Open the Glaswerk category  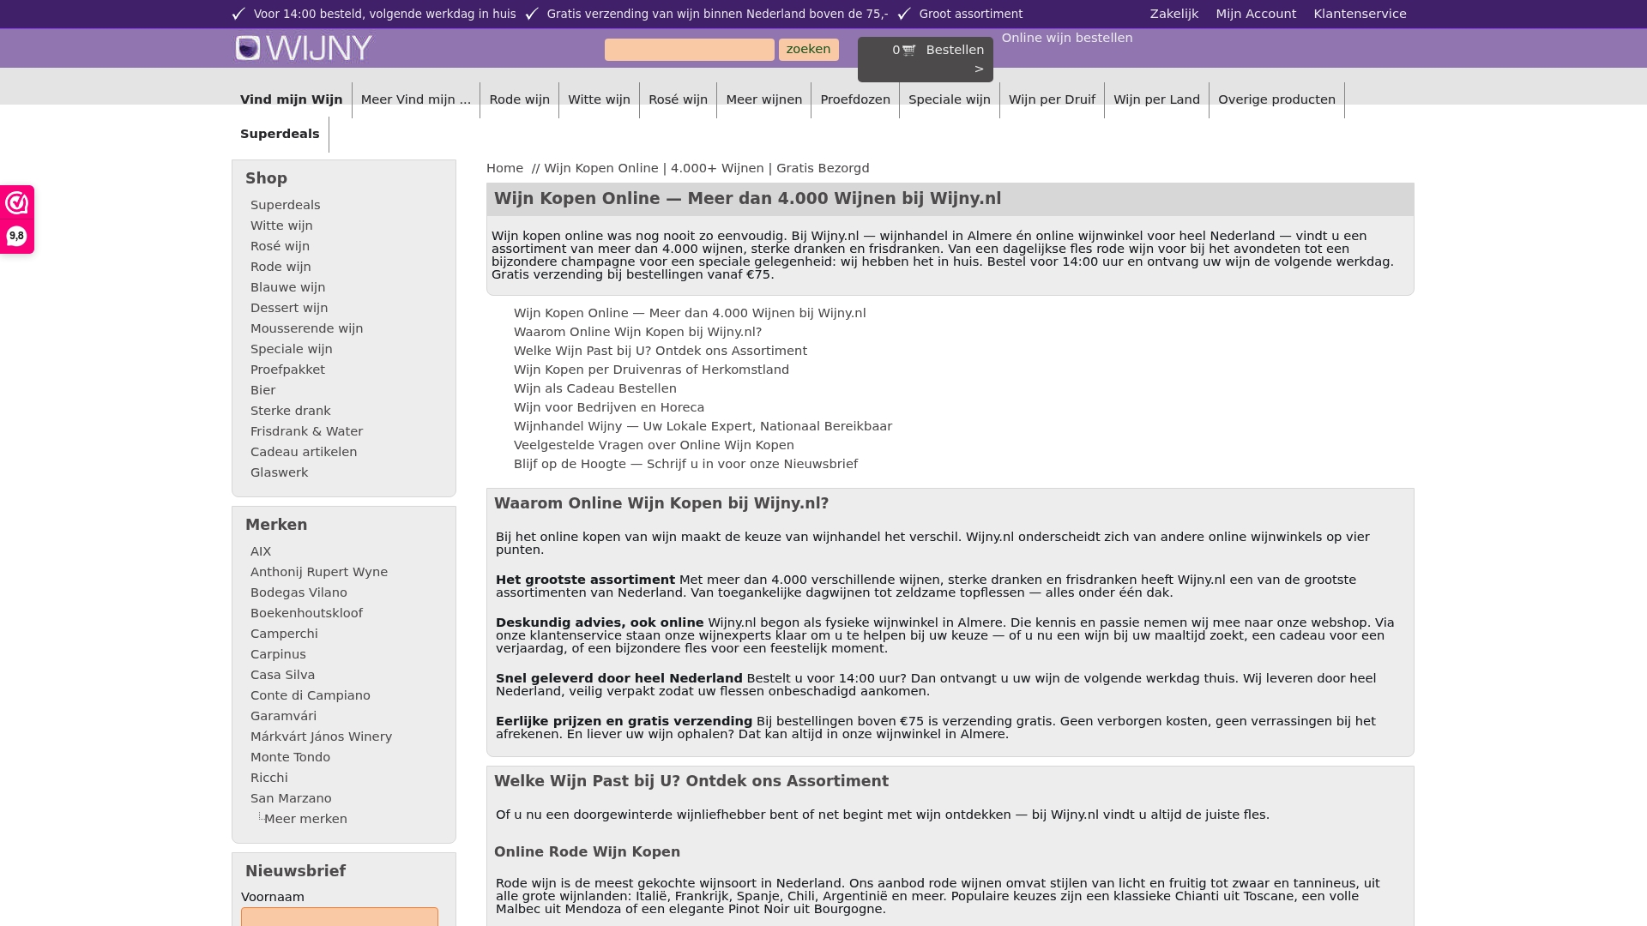tap(279, 472)
